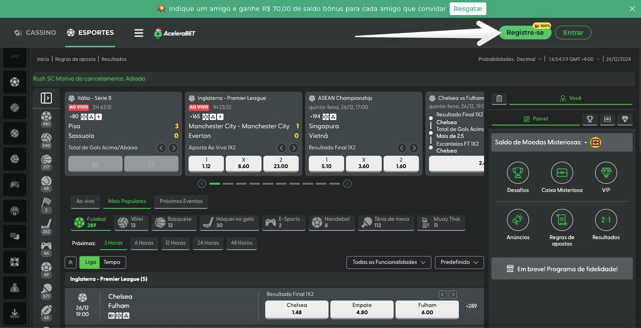641x328 pixels.
Task: Select the 48 Horas time filter
Action: coord(242,243)
